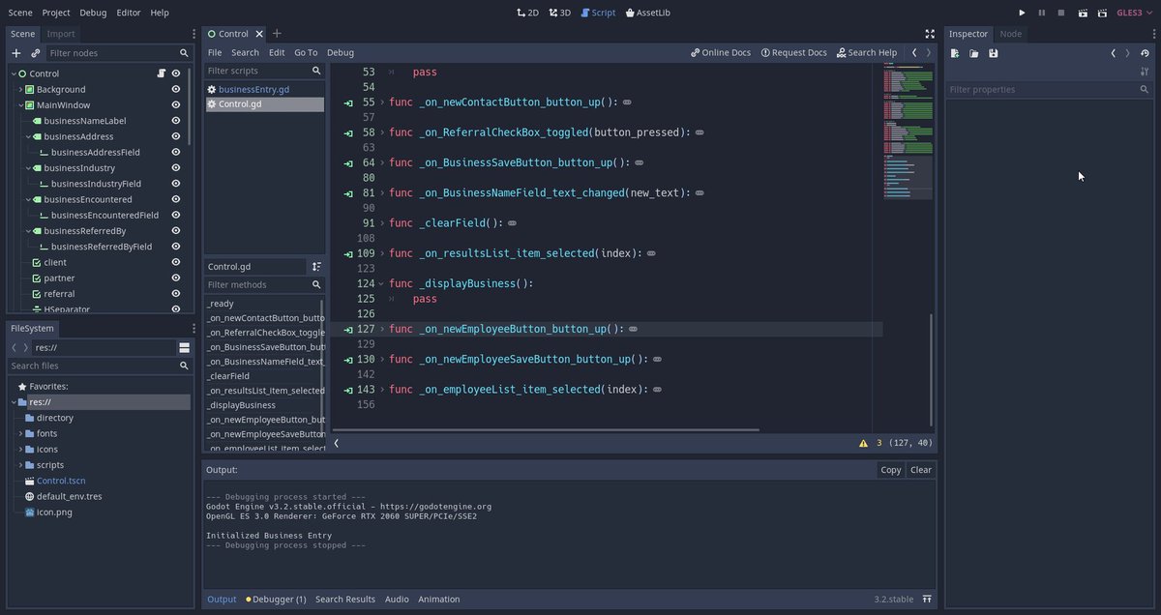Expand the Background node
1161x615 pixels.
point(20,89)
